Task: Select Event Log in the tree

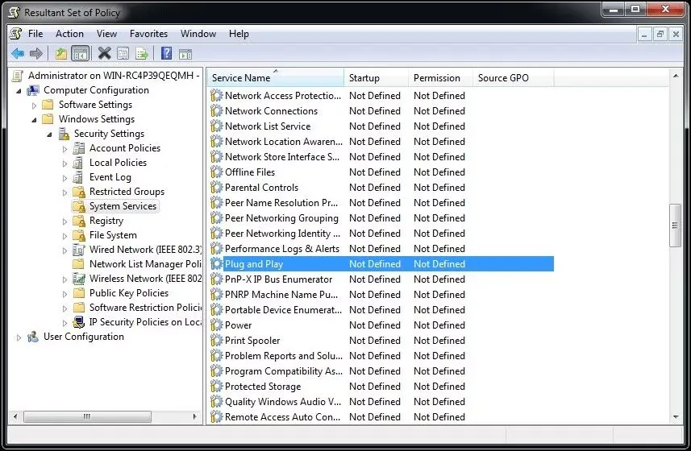Action: pos(110,177)
